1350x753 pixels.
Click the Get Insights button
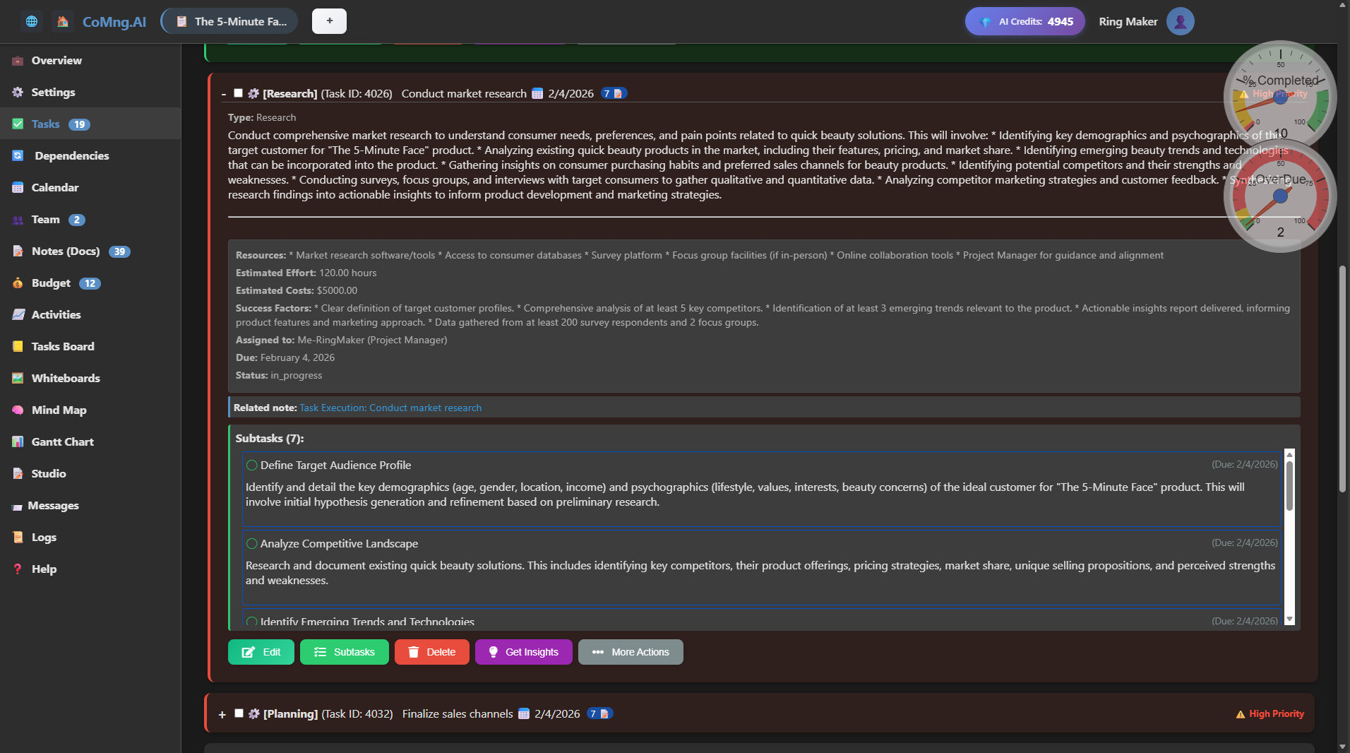pos(523,652)
